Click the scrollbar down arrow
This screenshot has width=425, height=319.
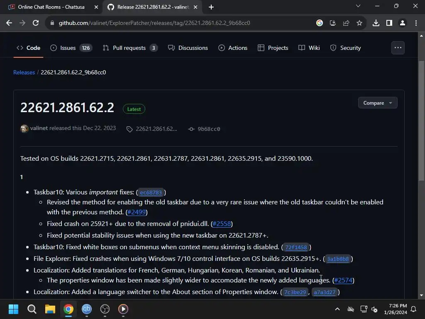421,295
